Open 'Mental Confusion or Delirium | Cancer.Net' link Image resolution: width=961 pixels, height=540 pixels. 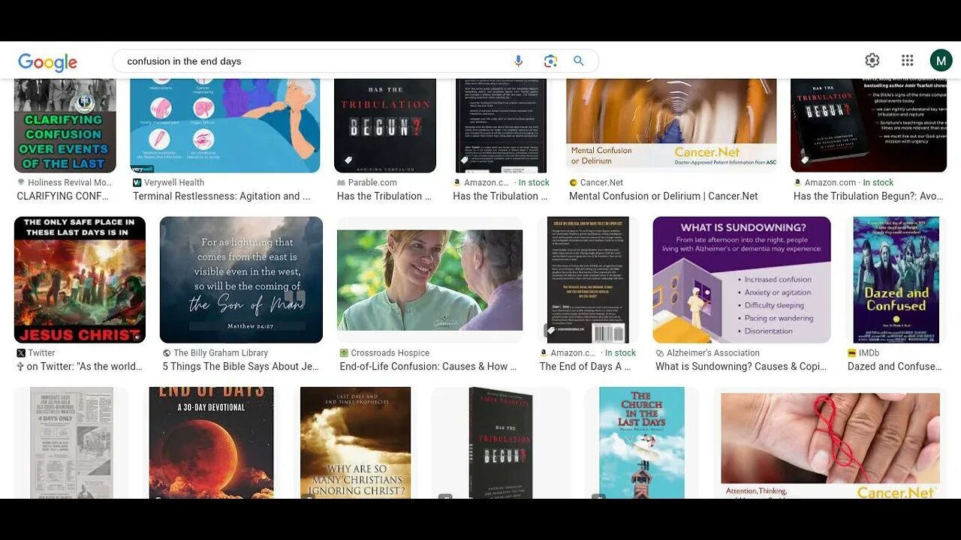point(664,196)
